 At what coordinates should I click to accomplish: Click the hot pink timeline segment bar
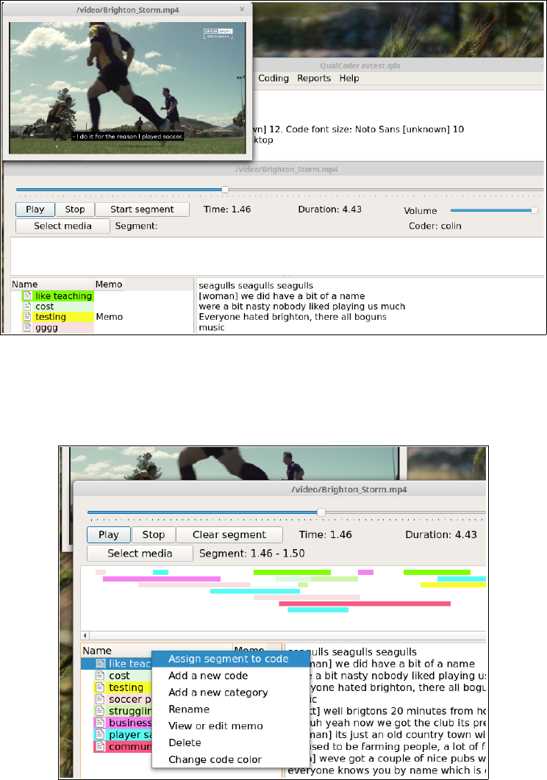365,604
